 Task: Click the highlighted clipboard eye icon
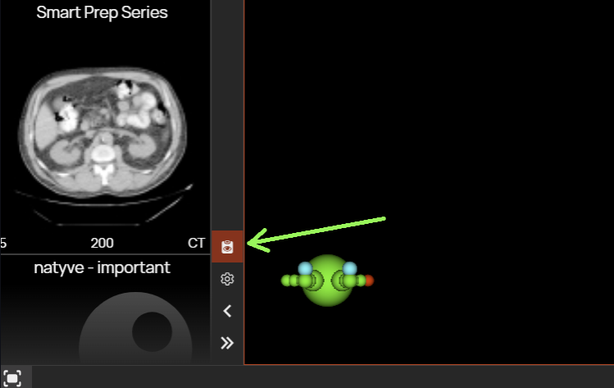(x=227, y=247)
